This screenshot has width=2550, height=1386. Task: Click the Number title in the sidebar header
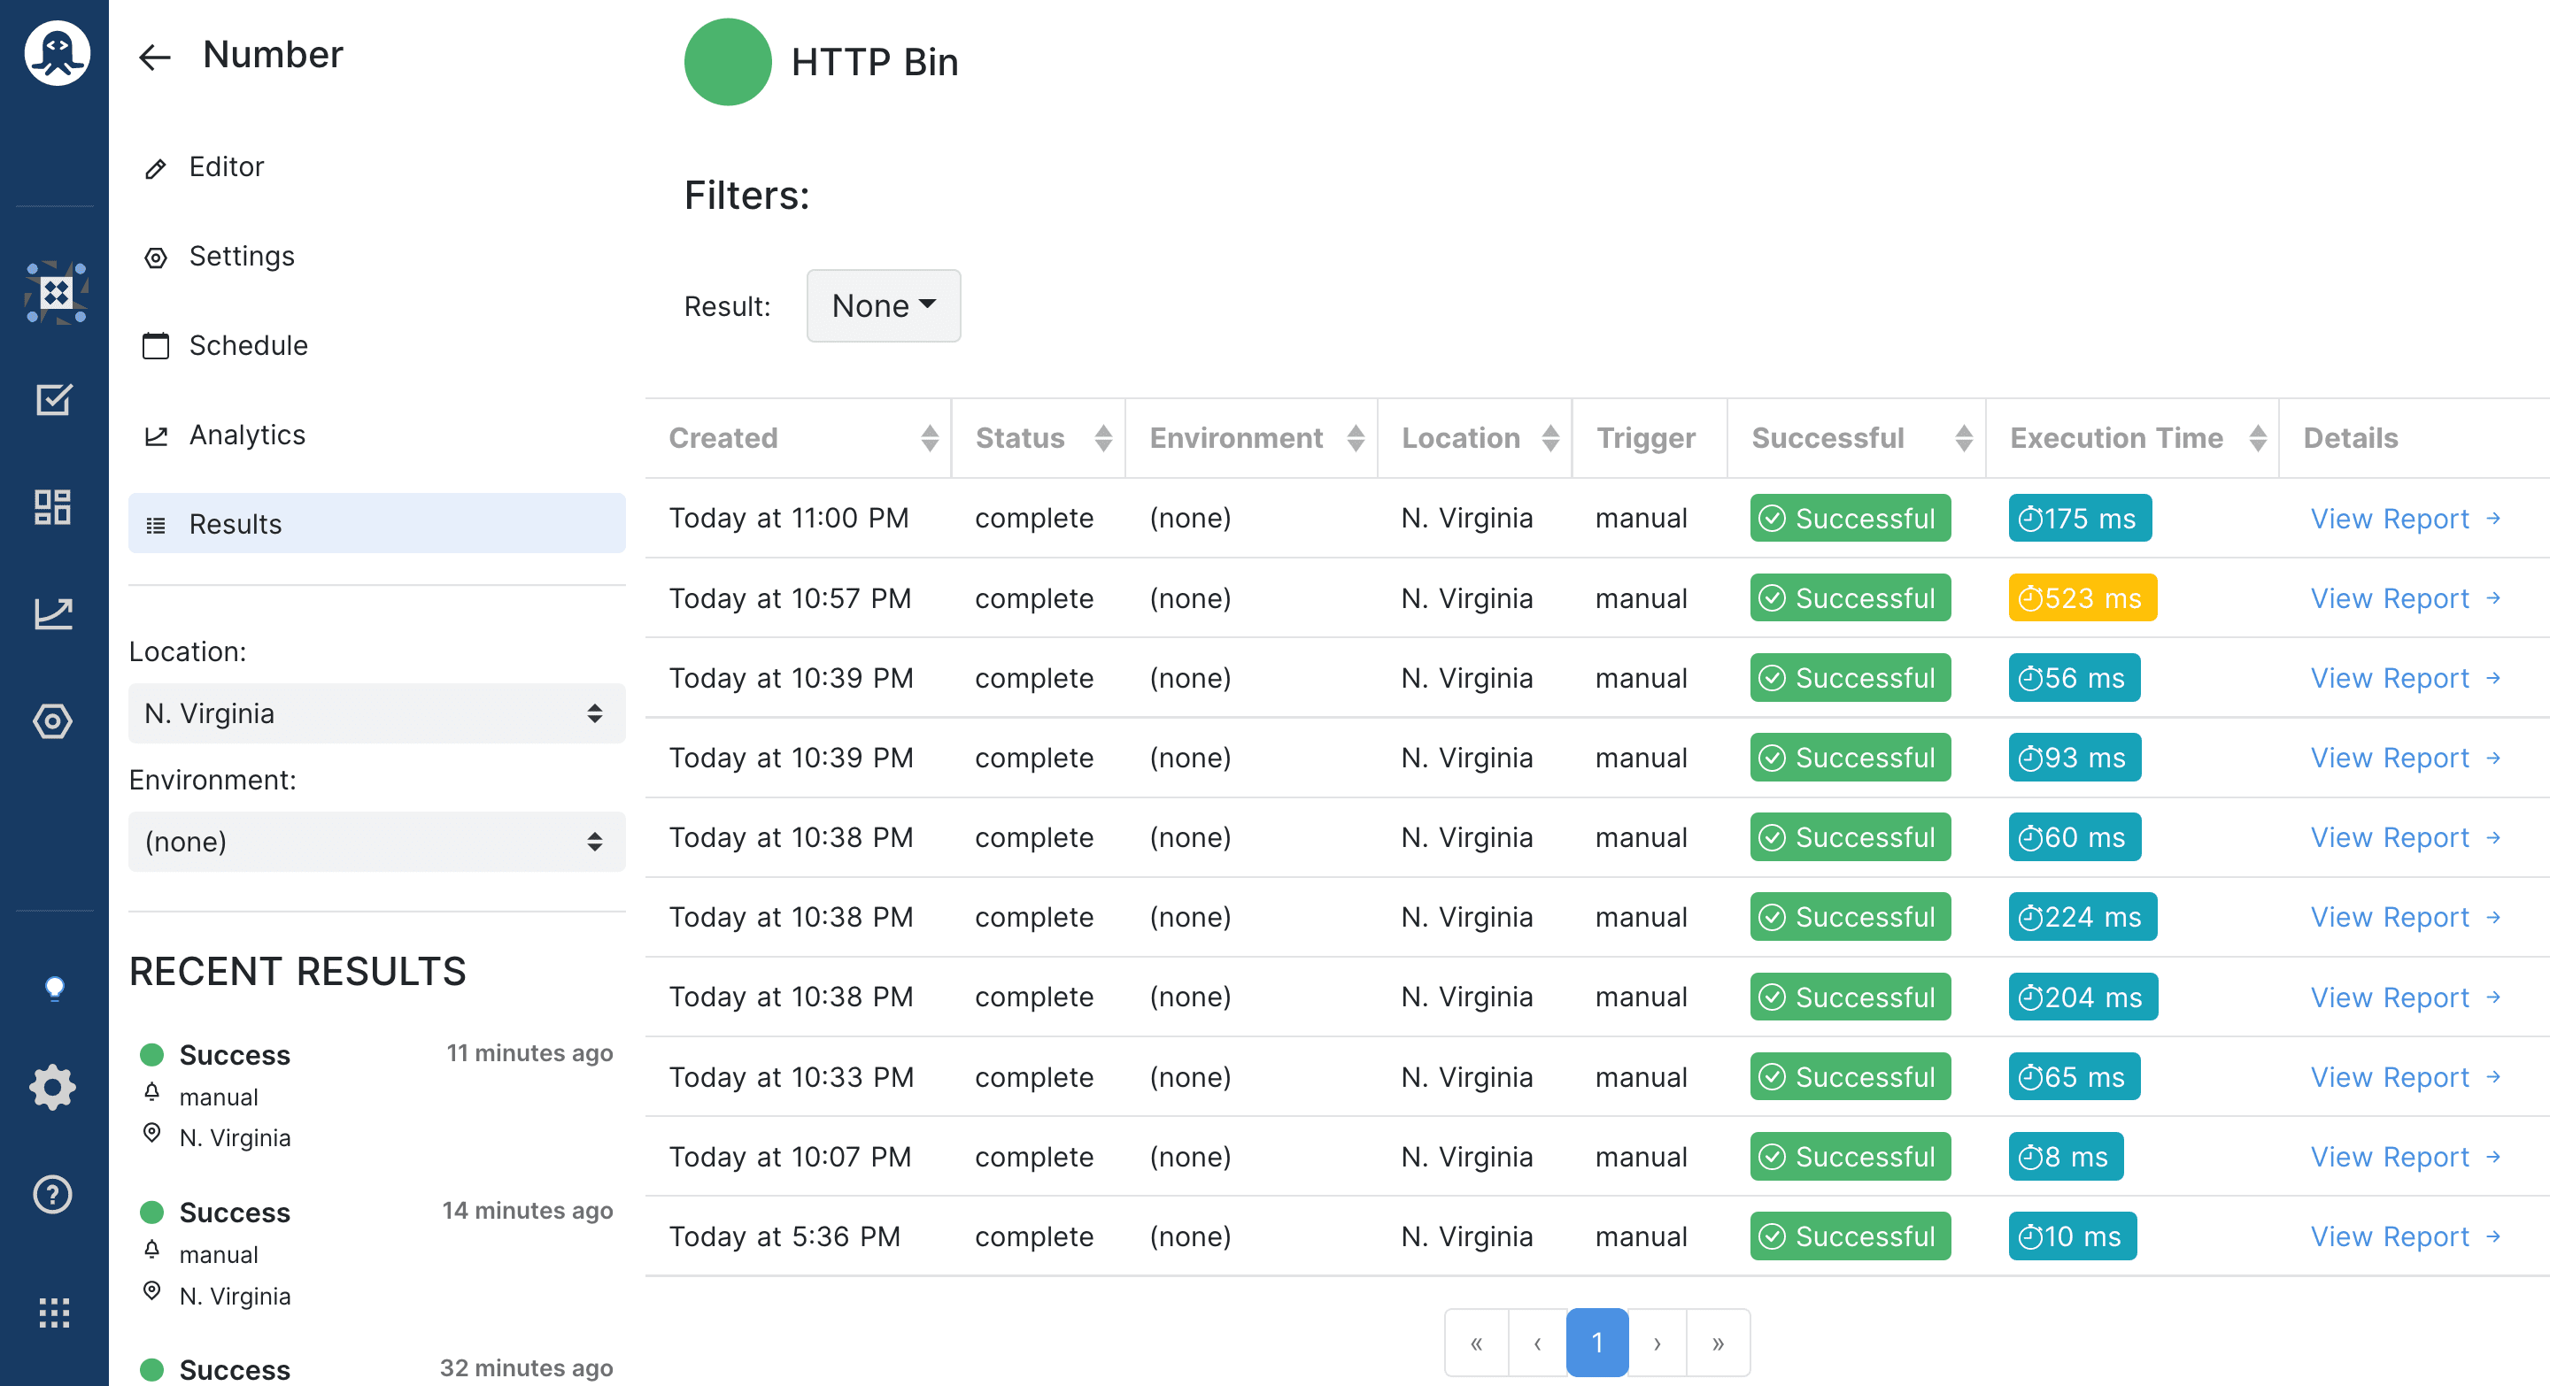click(272, 56)
